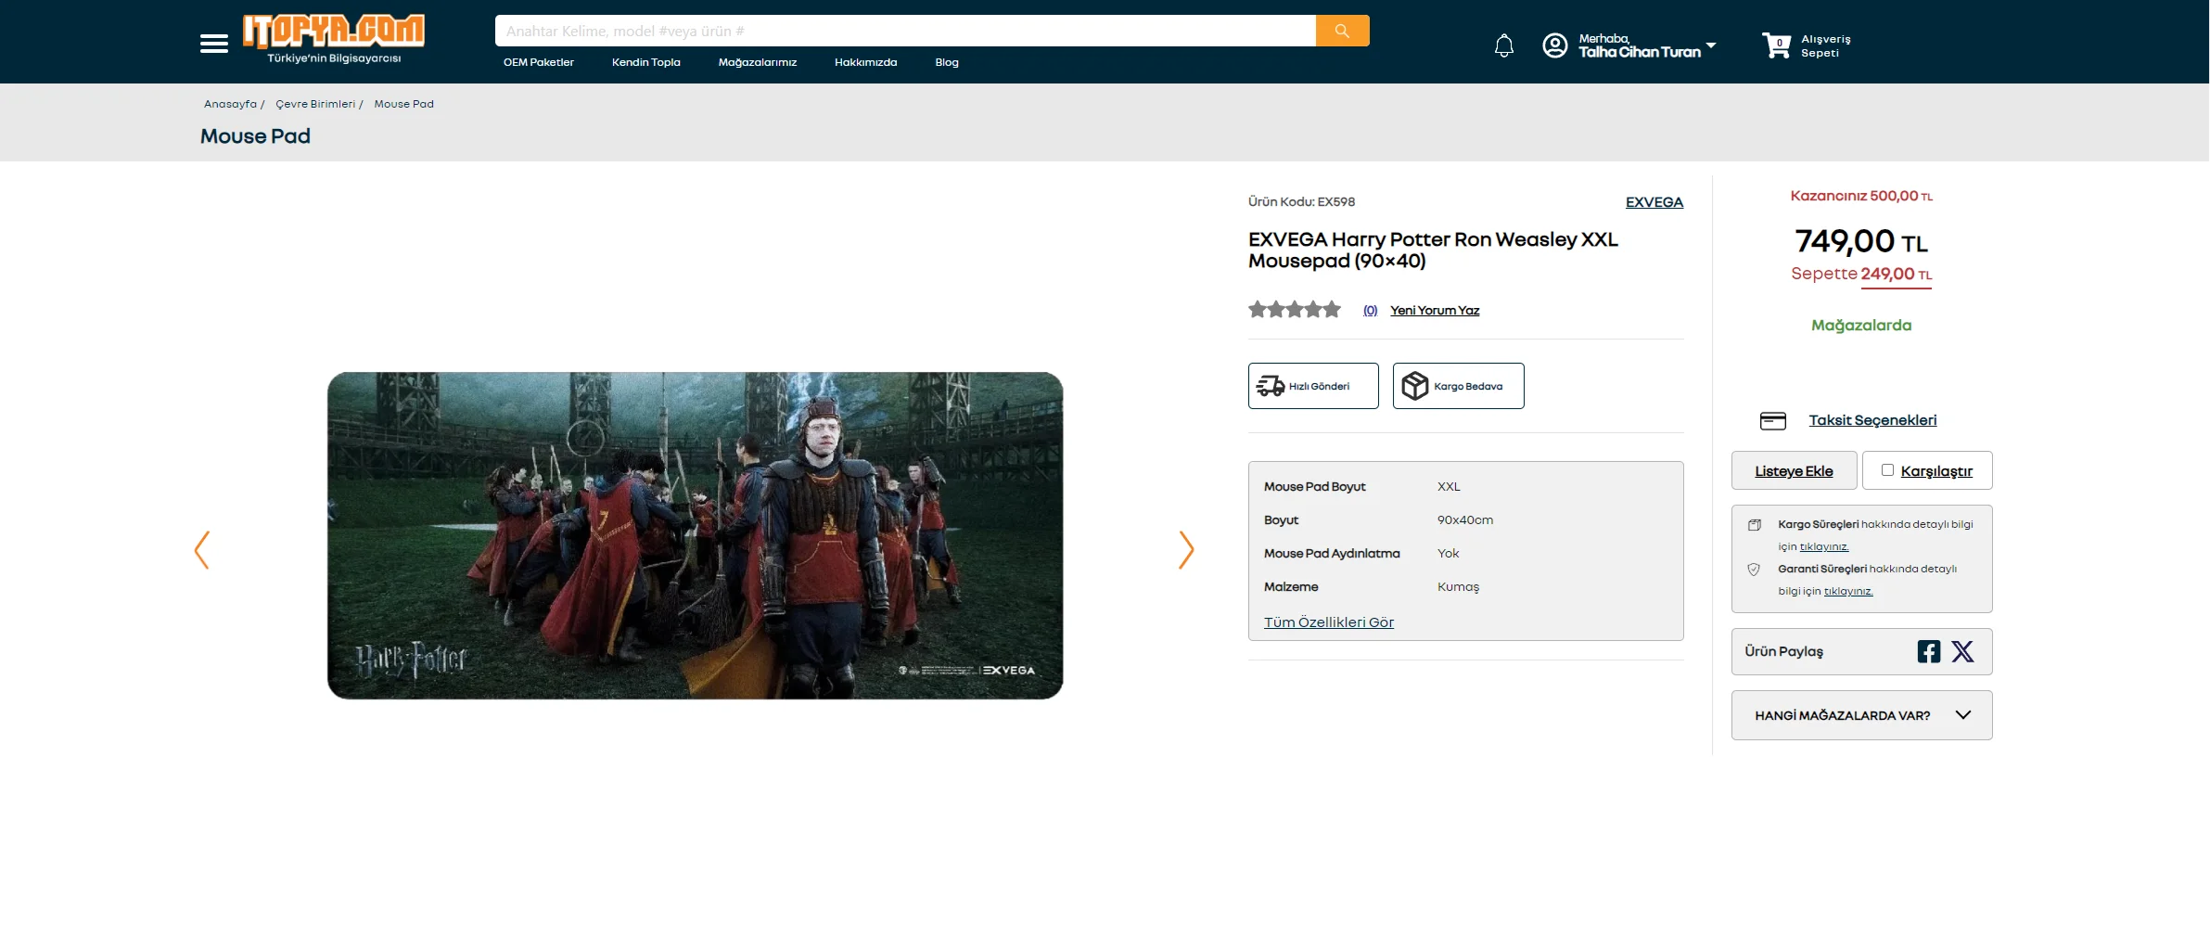
Task: Click the Alışveriş Sepeti label
Action: pyautogui.click(x=1826, y=45)
